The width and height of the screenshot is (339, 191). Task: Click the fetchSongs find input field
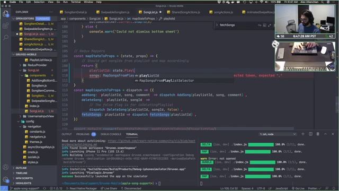(x=238, y=25)
